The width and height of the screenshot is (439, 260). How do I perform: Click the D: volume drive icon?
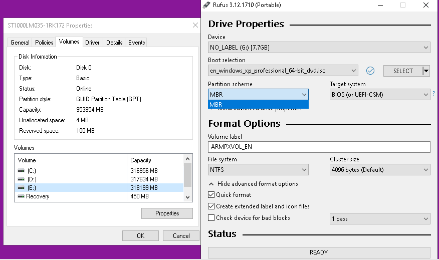pyautogui.click(x=21, y=179)
